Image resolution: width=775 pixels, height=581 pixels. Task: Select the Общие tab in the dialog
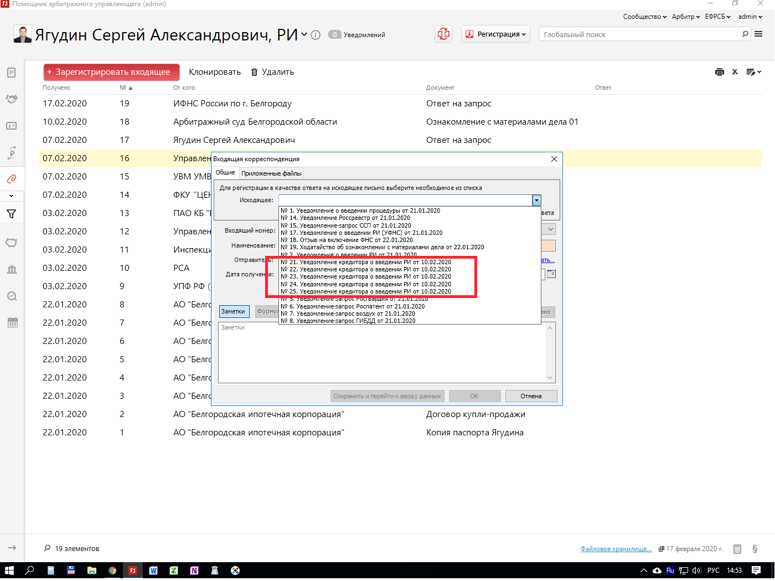click(x=225, y=173)
